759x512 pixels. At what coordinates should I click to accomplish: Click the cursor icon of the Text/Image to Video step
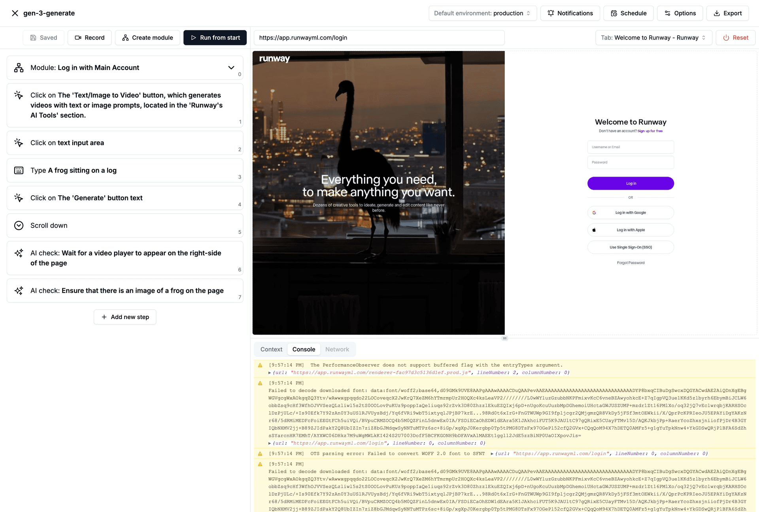coord(19,95)
